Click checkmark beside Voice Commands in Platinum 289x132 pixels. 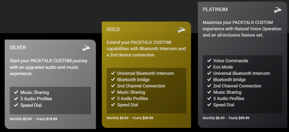[x=209, y=61]
